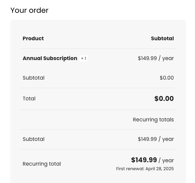Image resolution: width=195 pixels, height=183 pixels.
Task: Select the "Recurring total" row label
Action: click(x=42, y=164)
